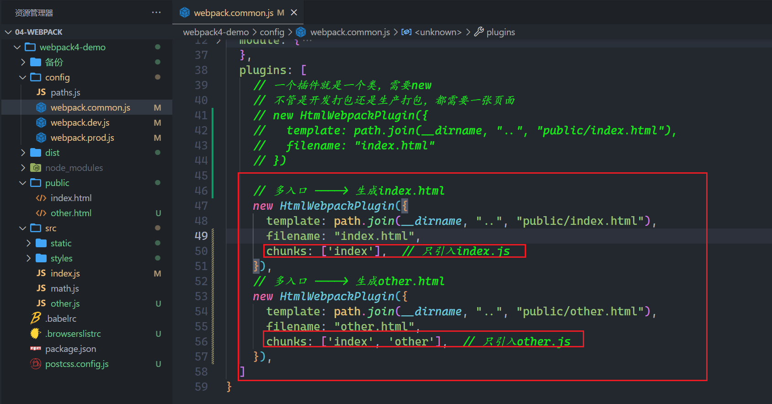The image size is (772, 404).
Task: Click the browserslist icon beside .browserslistrc
Action: tap(36, 334)
